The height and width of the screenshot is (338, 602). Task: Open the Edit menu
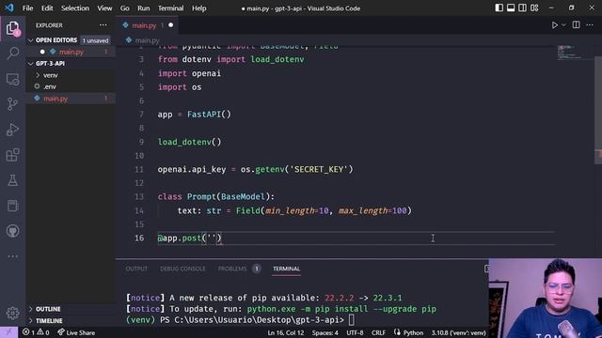click(47, 8)
